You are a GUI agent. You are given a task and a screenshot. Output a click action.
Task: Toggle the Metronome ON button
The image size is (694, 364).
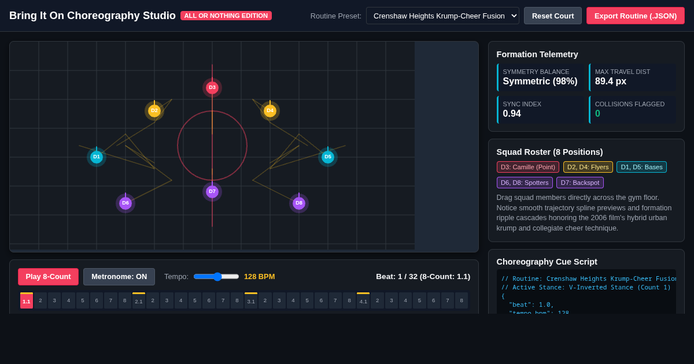[119, 277]
